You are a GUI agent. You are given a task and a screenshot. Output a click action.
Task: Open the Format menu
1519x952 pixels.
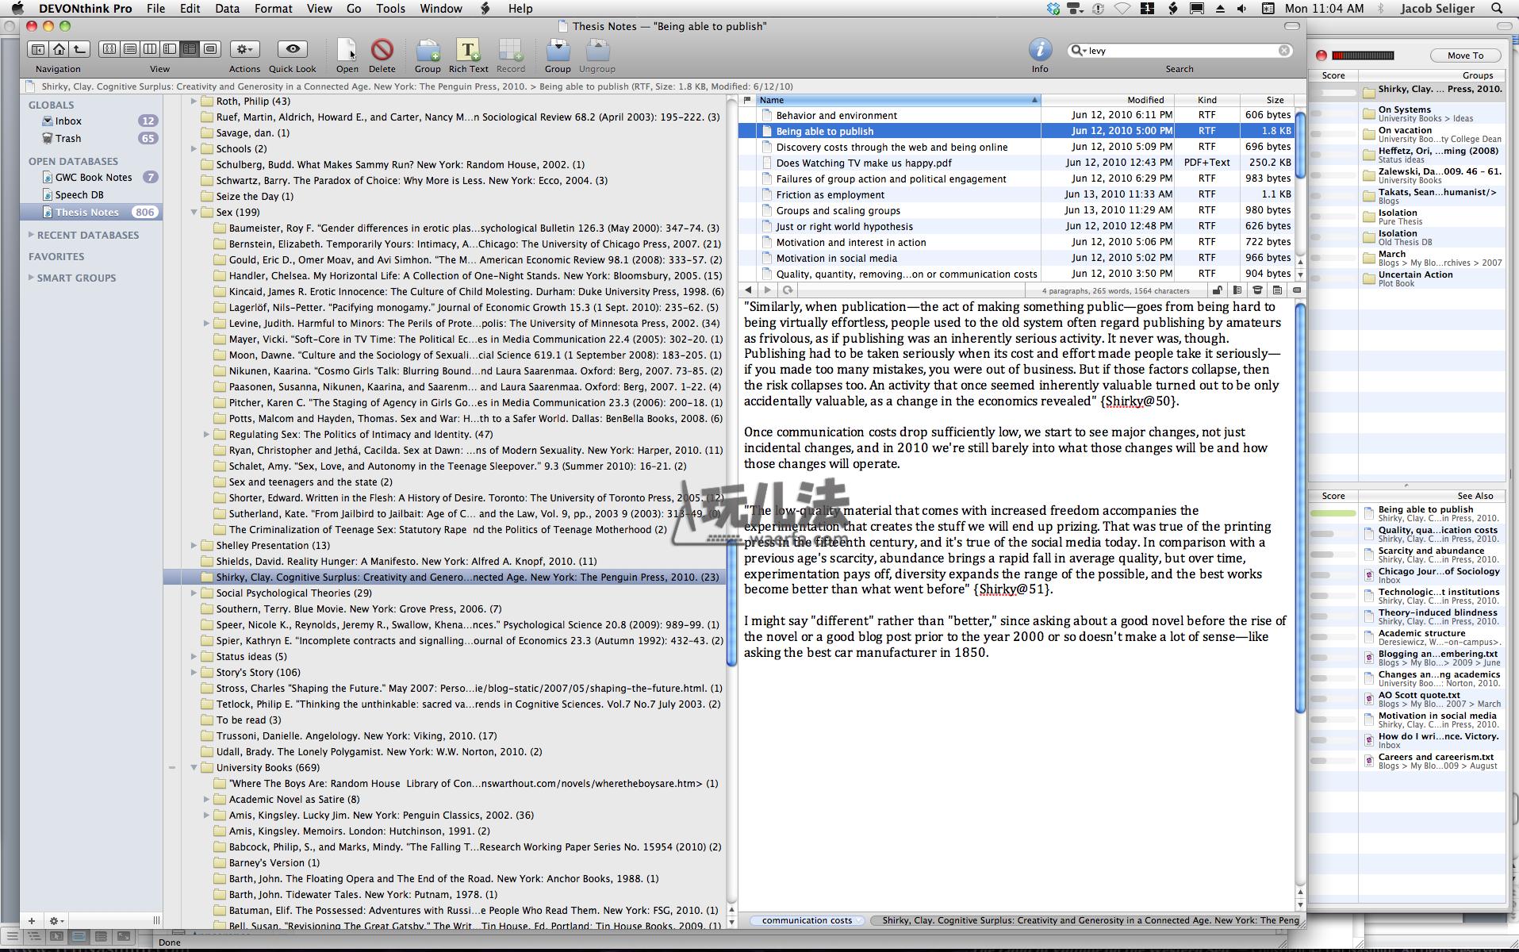pyautogui.click(x=274, y=9)
